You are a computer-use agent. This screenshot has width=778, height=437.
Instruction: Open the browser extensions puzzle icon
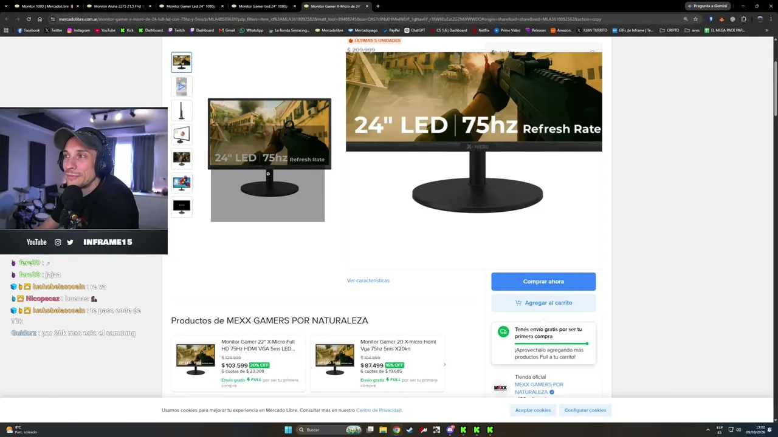point(743,19)
